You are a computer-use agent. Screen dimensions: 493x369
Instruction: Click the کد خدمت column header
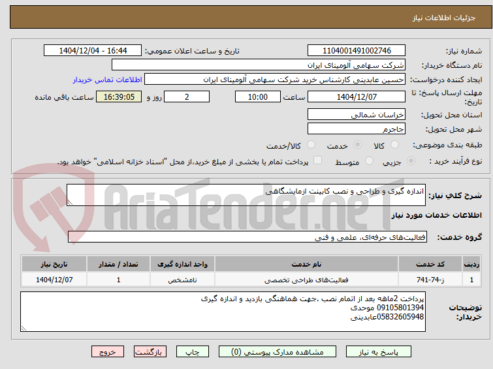coord(430,264)
